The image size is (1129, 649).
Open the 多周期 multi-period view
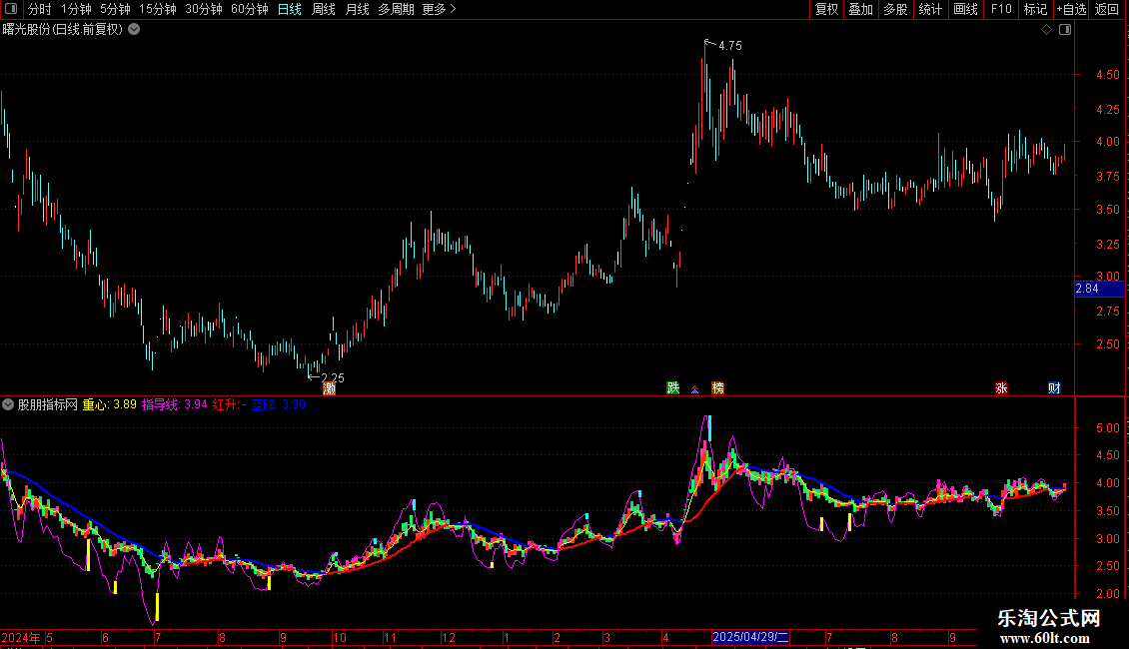(x=396, y=9)
